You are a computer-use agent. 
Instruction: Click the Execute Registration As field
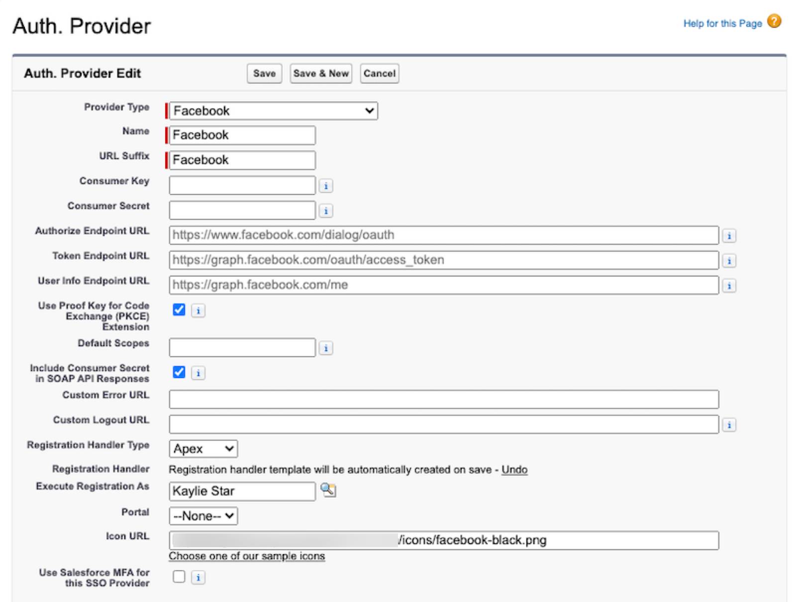click(242, 491)
